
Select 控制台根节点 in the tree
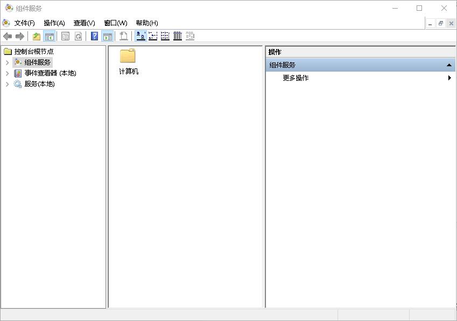pos(33,52)
